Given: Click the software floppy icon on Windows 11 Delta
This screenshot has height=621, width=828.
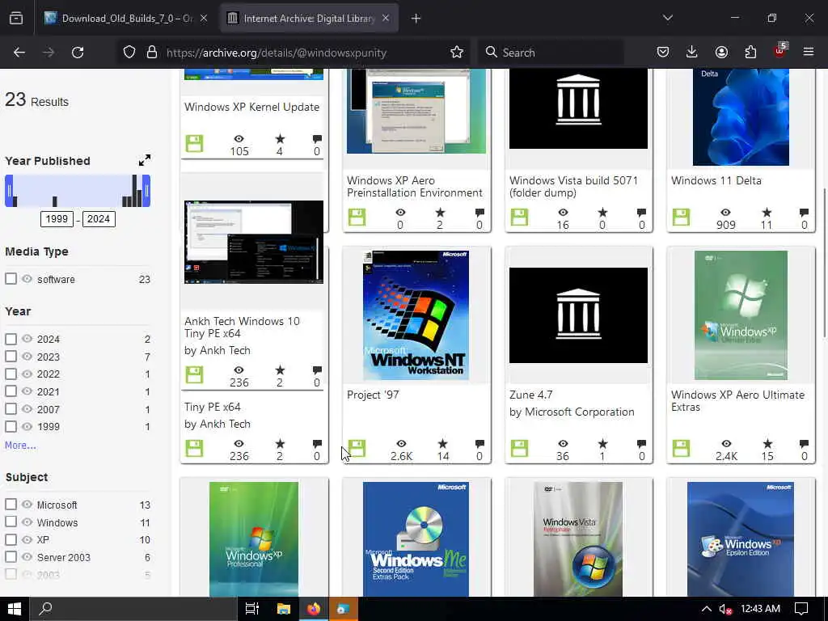Looking at the screenshot, I should click(681, 218).
